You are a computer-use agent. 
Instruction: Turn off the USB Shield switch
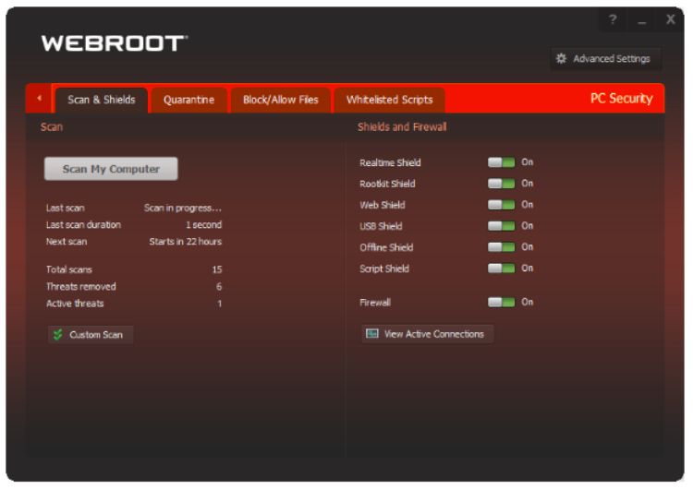pyautogui.click(x=501, y=226)
